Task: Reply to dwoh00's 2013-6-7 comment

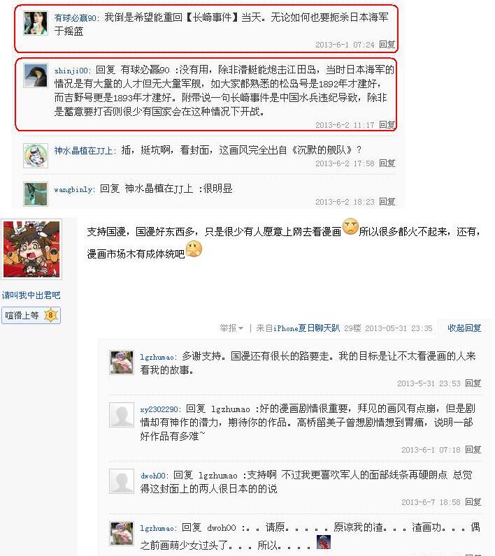Action: (x=473, y=502)
